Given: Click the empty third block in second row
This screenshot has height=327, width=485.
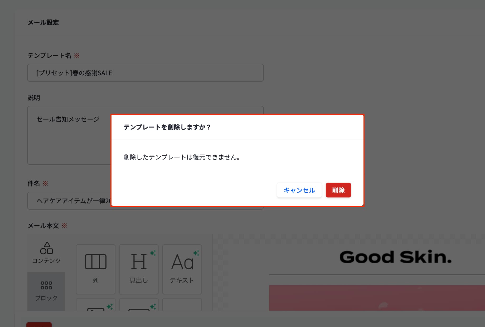Looking at the screenshot, I should tap(182, 305).
